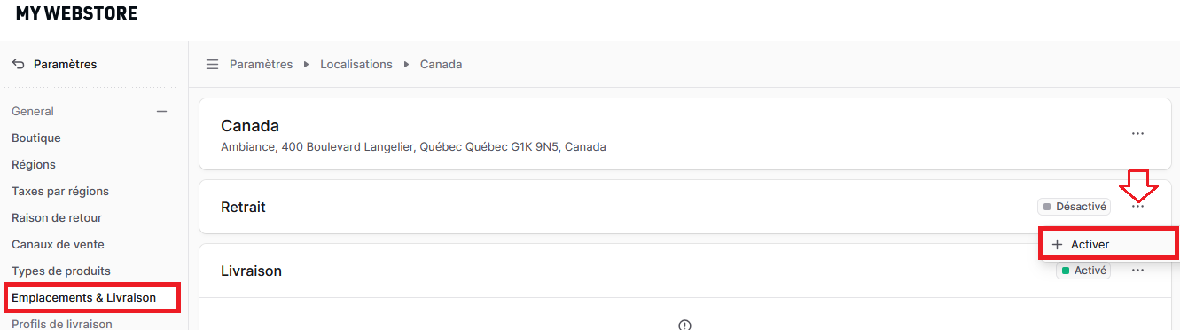1180x330 pixels.
Task: Open Types de produits page
Action: tap(61, 271)
